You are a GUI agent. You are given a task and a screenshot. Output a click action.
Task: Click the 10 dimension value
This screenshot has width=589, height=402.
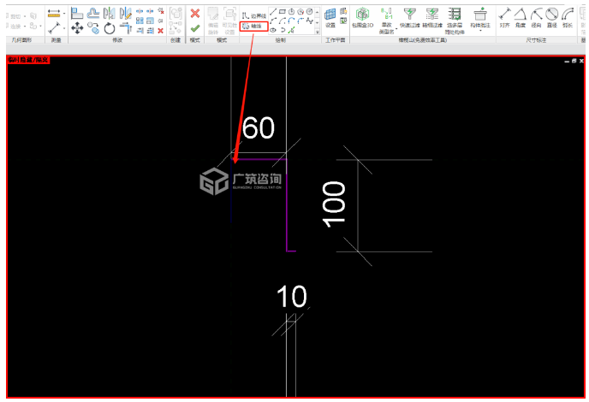point(292,297)
